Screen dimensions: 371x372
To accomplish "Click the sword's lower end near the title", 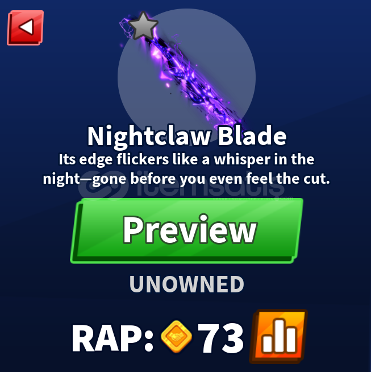I will (234, 121).
